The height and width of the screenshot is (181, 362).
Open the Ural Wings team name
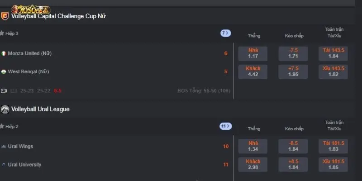(x=20, y=146)
